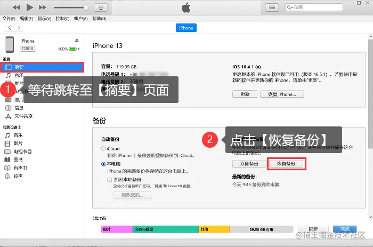
Task: Click the vertical scrollbar down arrow
Action: tap(370, 217)
